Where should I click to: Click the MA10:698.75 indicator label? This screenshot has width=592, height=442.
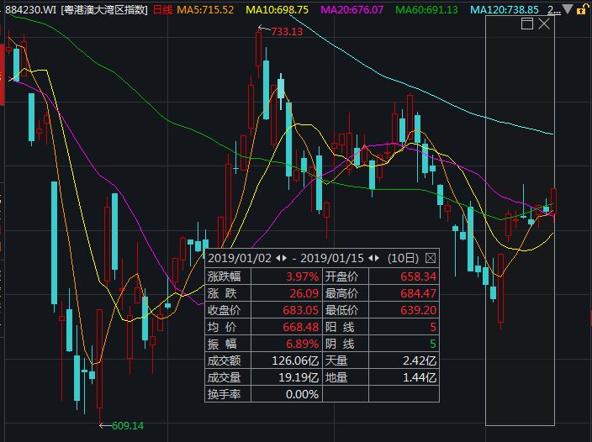277,9
